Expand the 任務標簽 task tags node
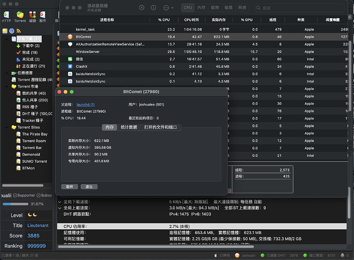 pos(7,73)
